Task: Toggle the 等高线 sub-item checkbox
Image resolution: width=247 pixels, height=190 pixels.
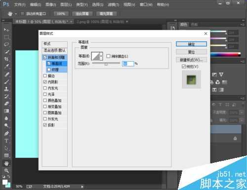Action: click(49, 63)
